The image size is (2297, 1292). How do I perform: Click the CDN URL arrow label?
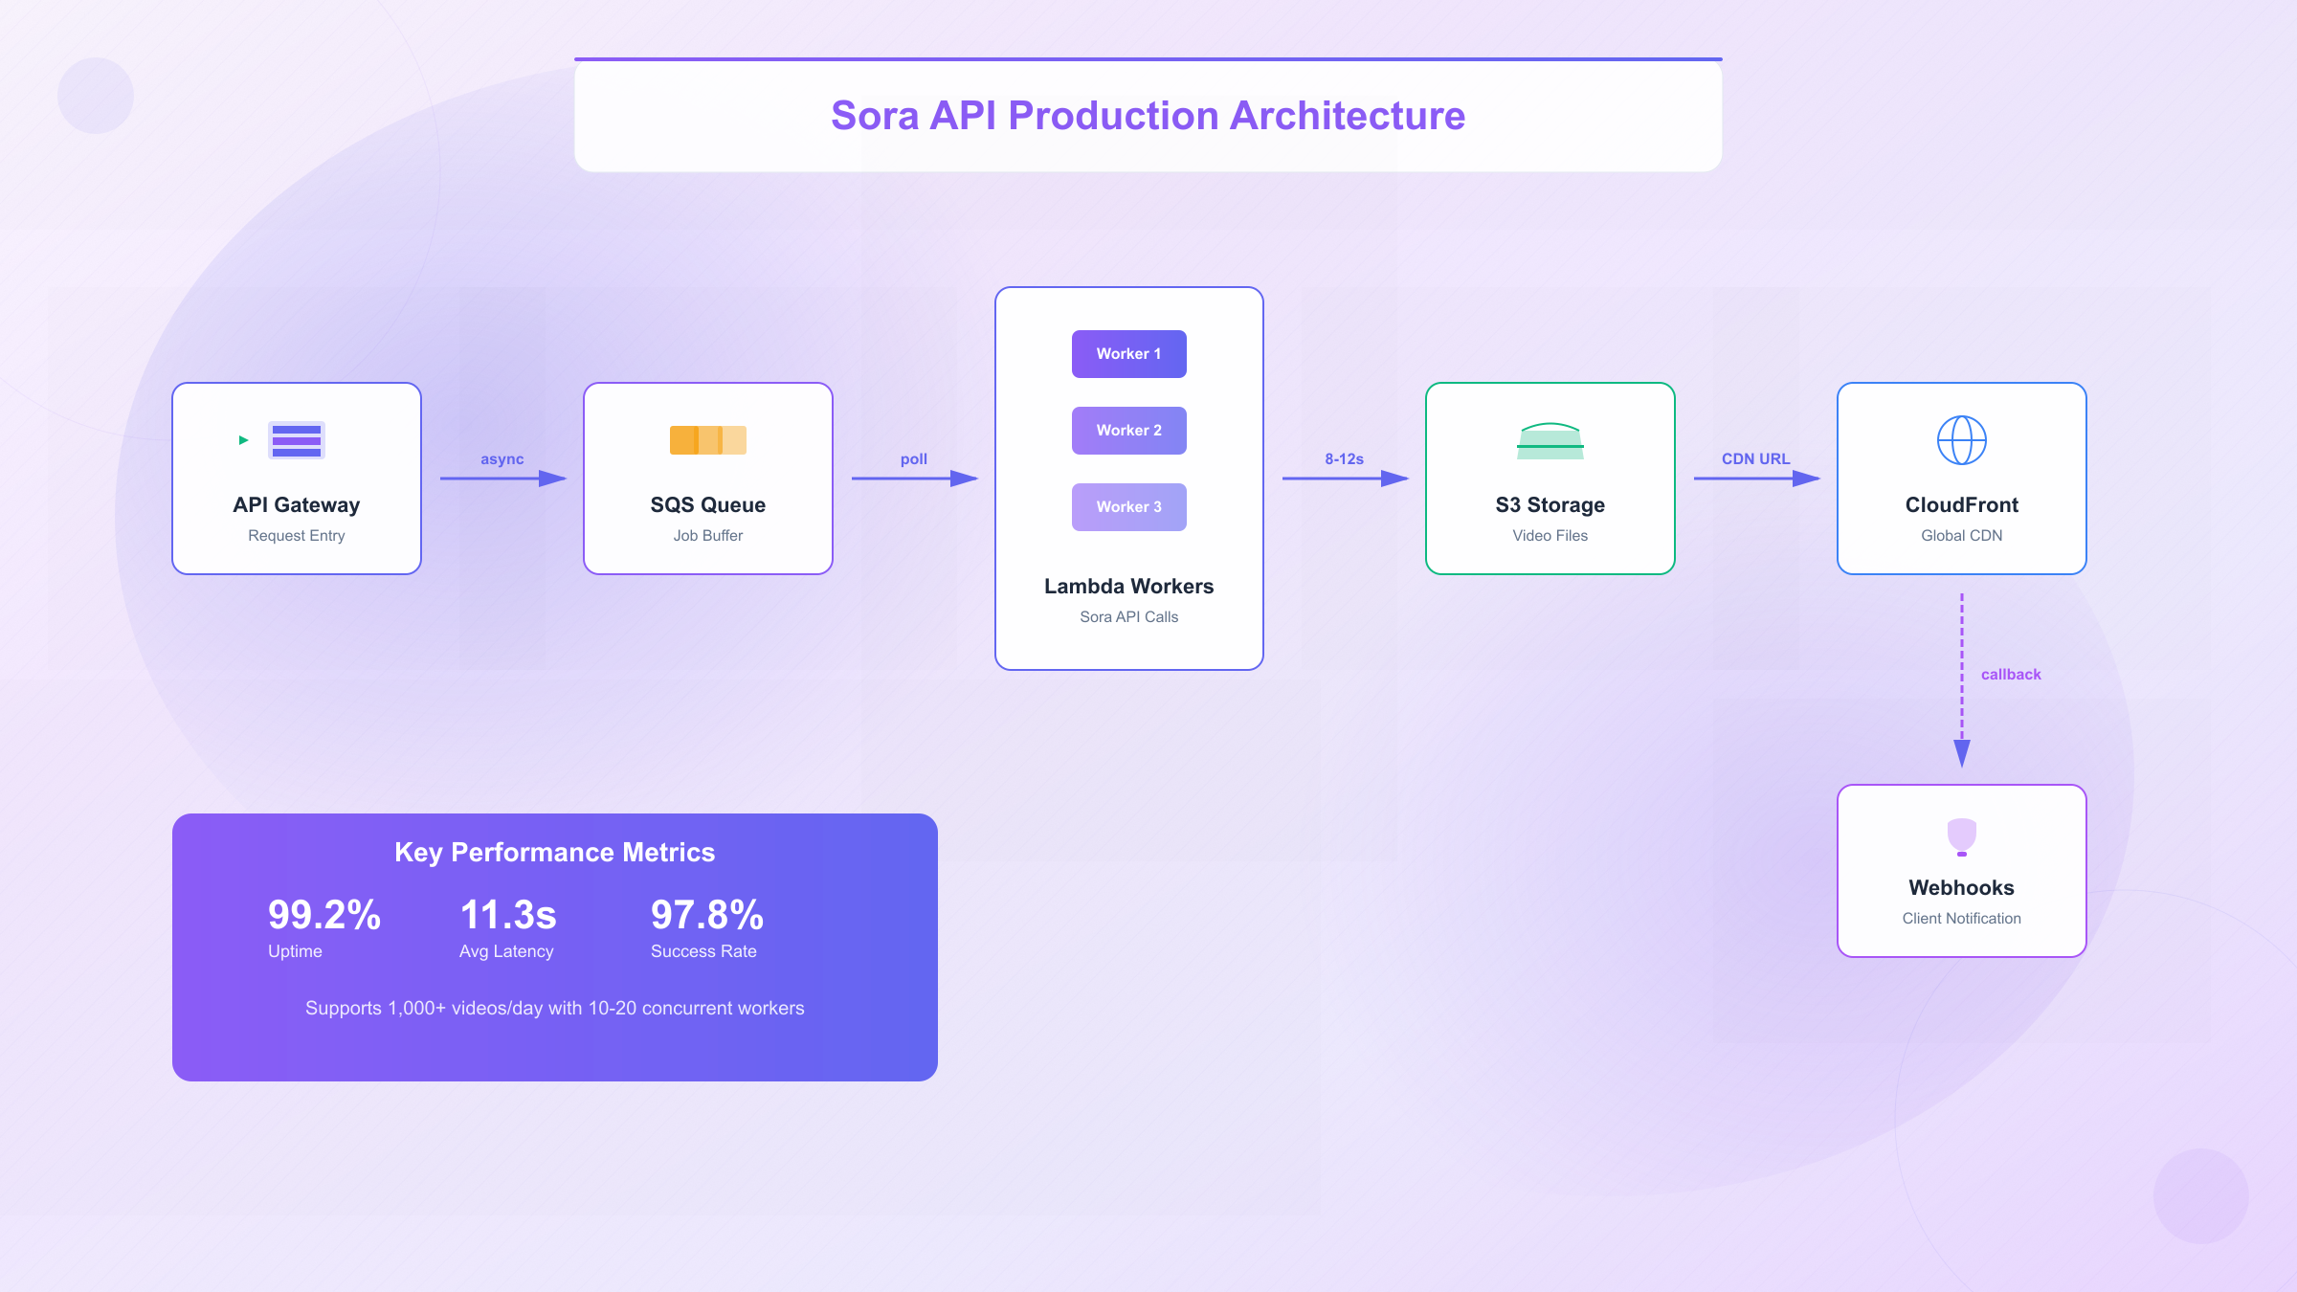1755,459
